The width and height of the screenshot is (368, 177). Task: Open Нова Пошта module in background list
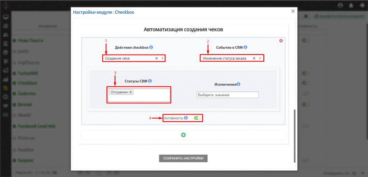tap(31, 41)
